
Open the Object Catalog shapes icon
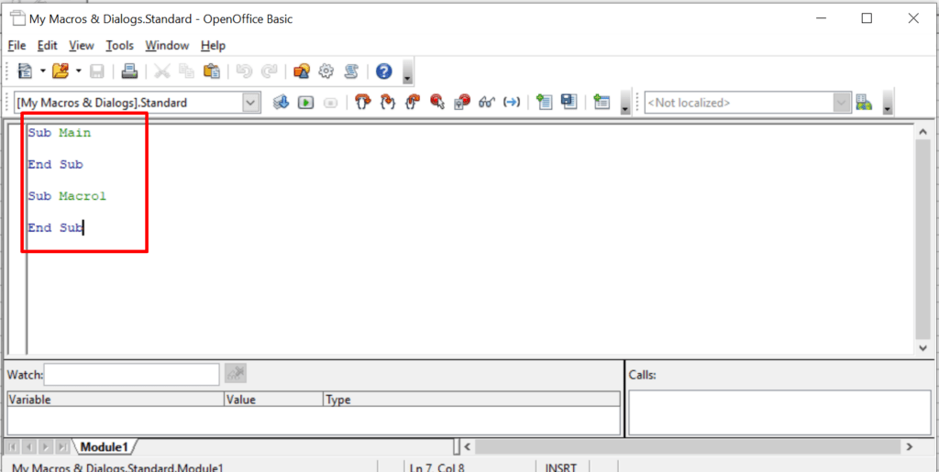(x=301, y=71)
